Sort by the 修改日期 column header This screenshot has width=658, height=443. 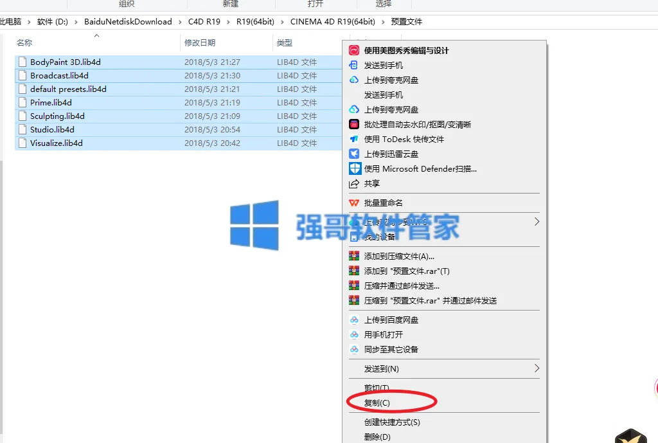(x=200, y=42)
